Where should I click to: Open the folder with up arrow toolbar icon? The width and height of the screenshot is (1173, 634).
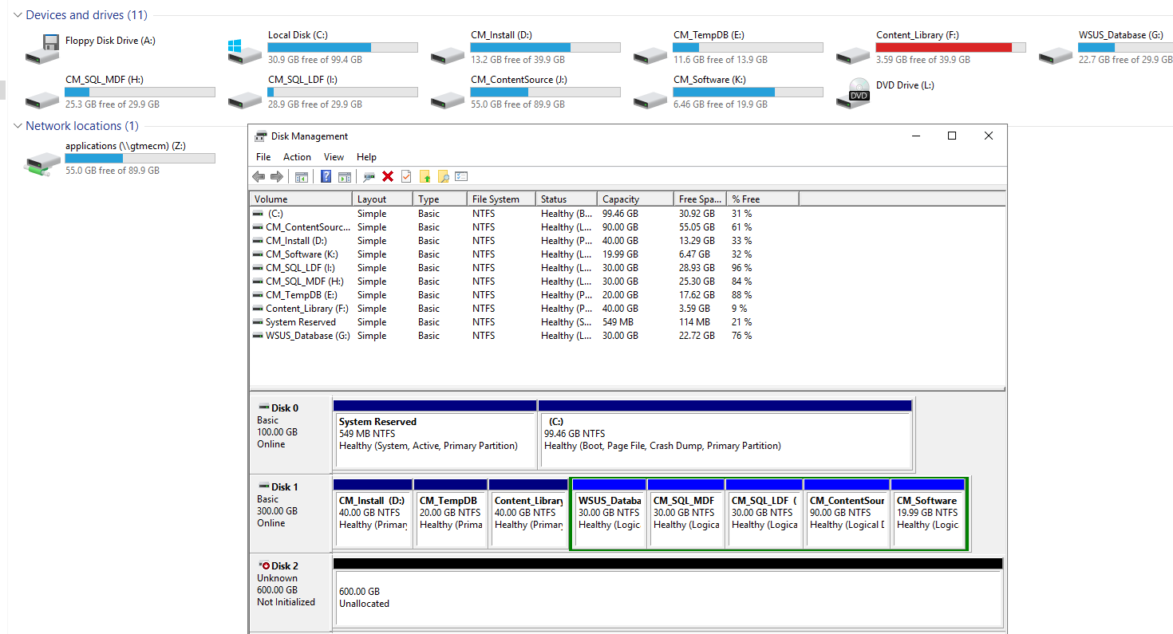click(425, 176)
